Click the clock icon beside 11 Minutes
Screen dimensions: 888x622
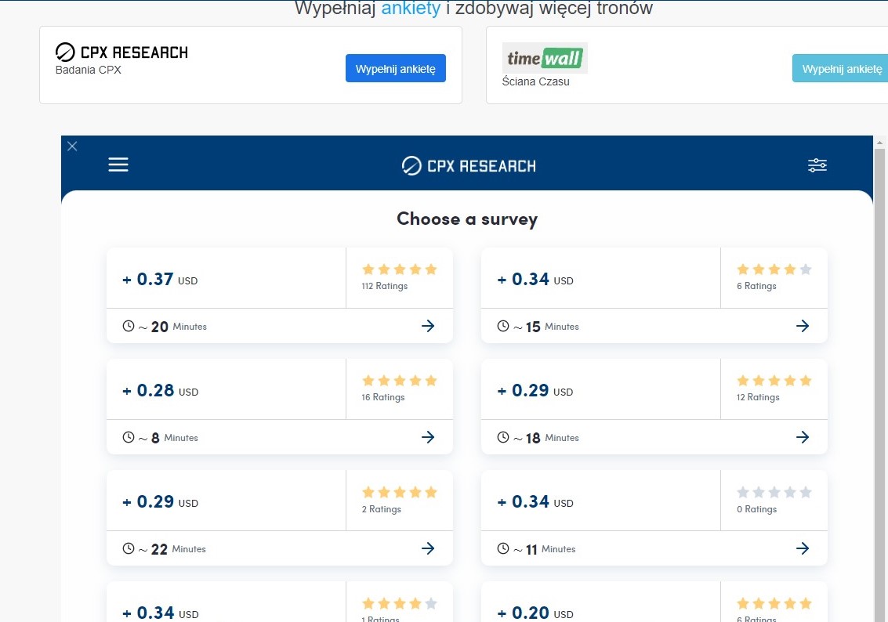pyautogui.click(x=503, y=548)
